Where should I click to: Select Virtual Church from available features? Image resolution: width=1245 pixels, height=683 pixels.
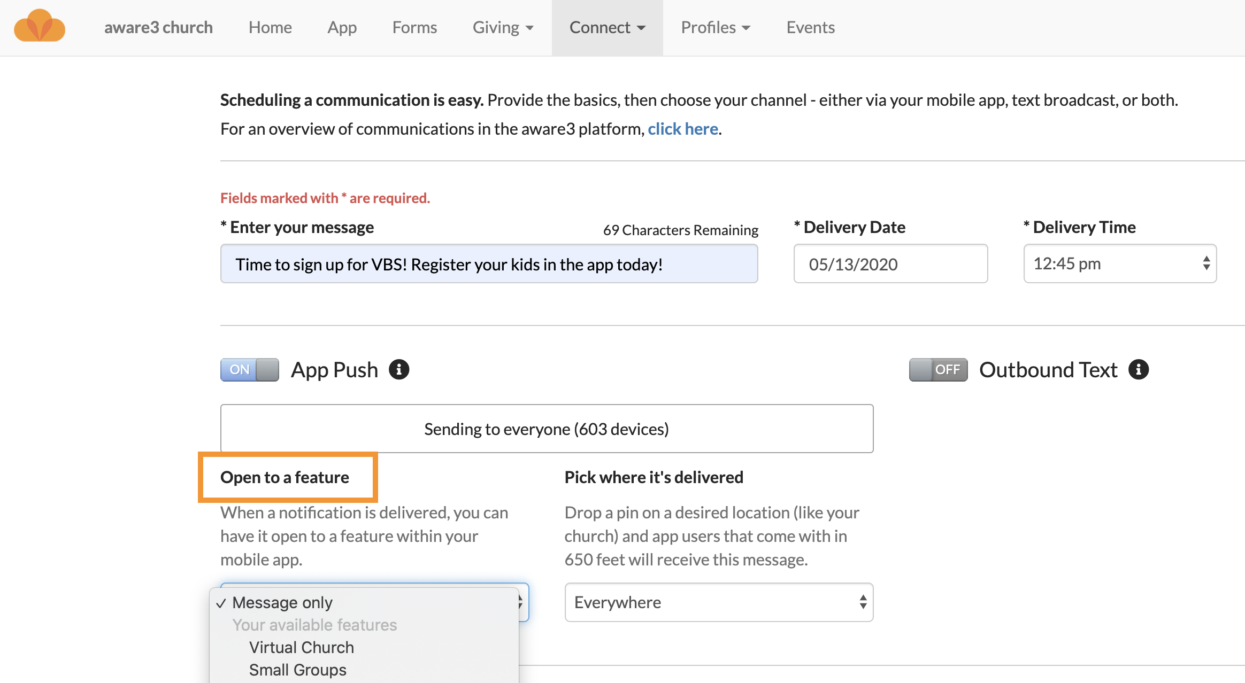301,647
